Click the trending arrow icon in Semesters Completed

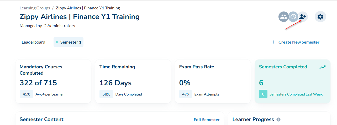pyautogui.click(x=323, y=67)
